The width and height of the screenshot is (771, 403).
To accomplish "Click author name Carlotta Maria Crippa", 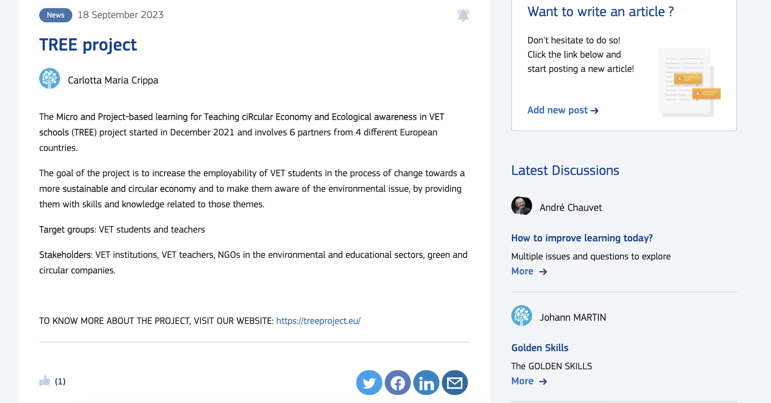I will [113, 80].
